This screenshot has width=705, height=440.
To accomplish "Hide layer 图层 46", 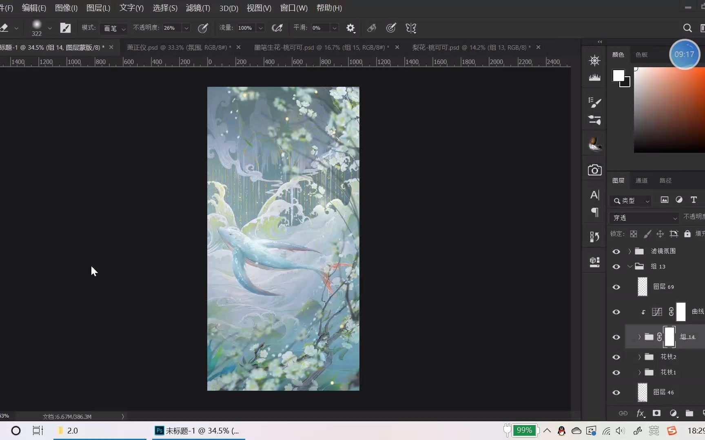I will [616, 393].
